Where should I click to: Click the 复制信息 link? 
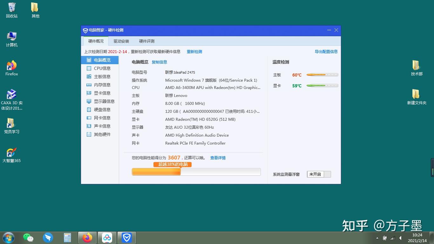click(x=159, y=62)
